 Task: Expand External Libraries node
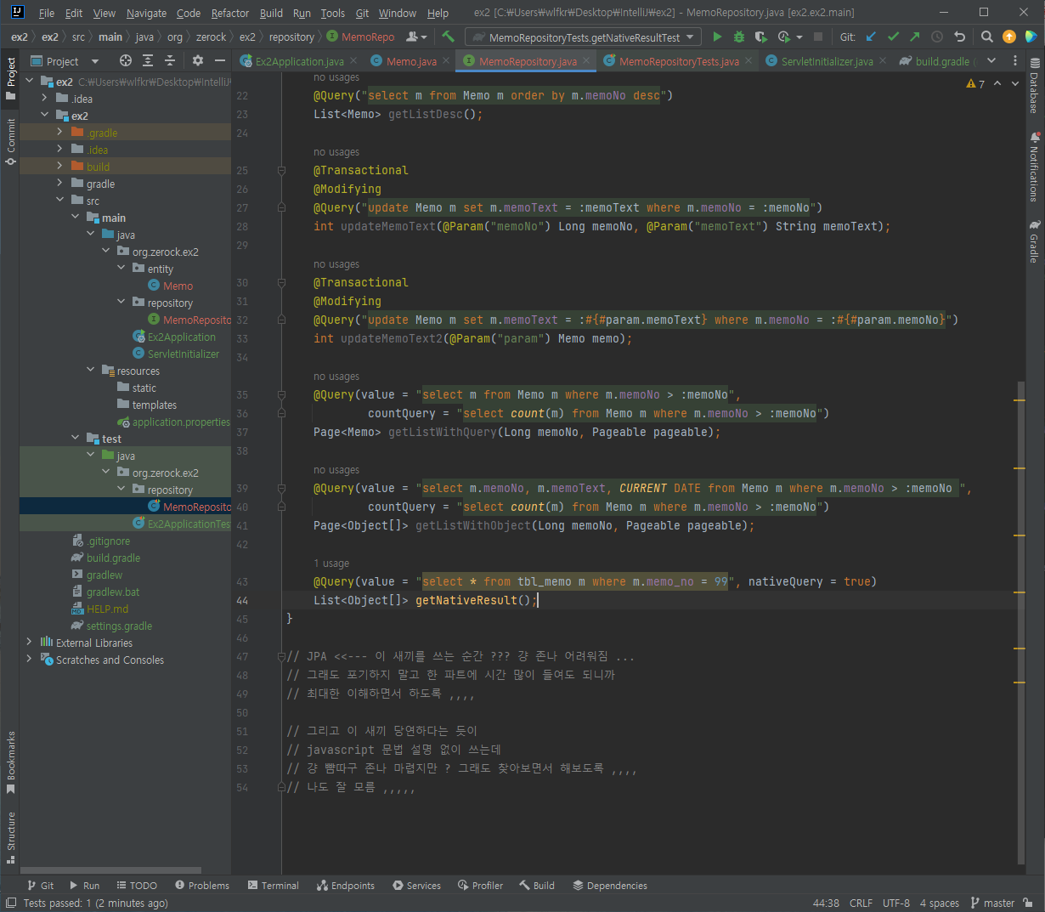29,643
